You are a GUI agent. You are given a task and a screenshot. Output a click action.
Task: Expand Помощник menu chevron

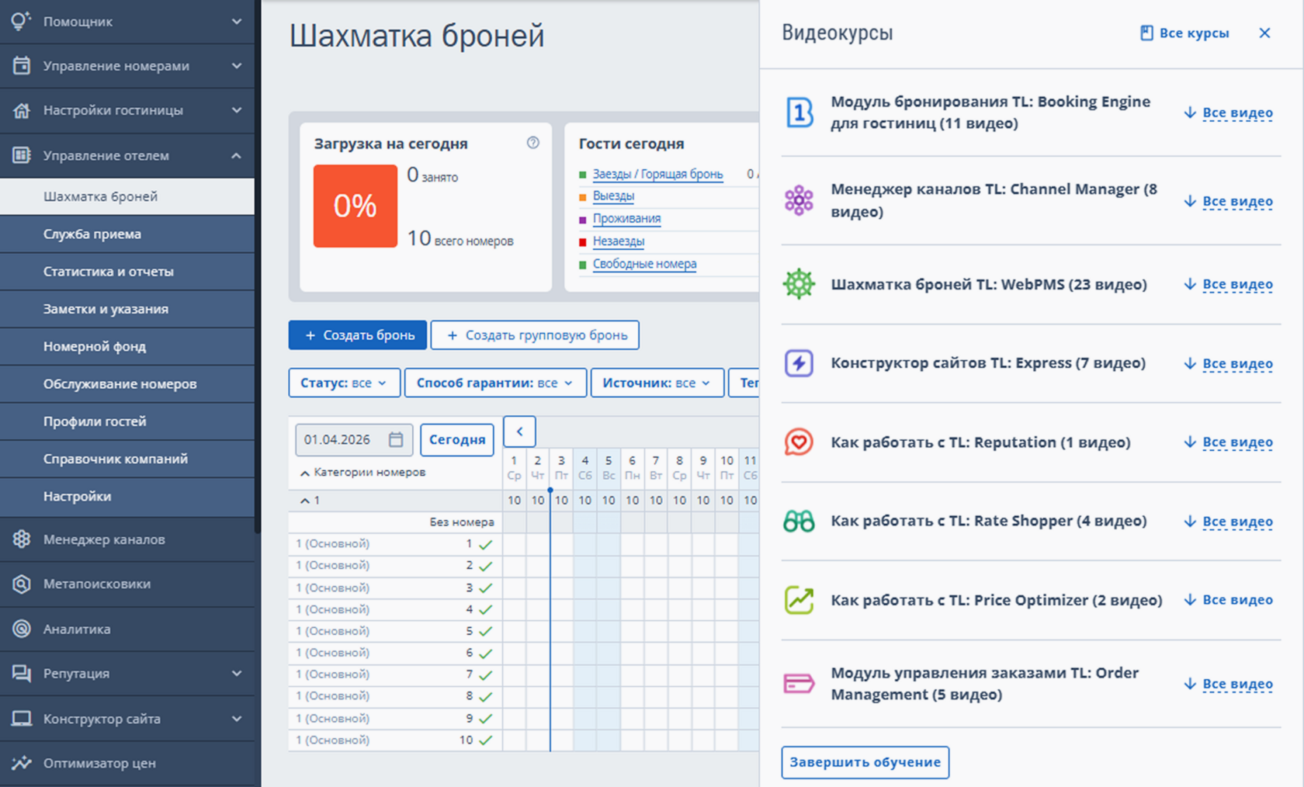[237, 22]
